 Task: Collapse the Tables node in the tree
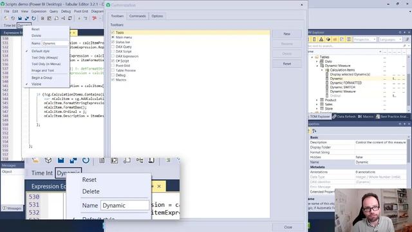tap(312, 57)
